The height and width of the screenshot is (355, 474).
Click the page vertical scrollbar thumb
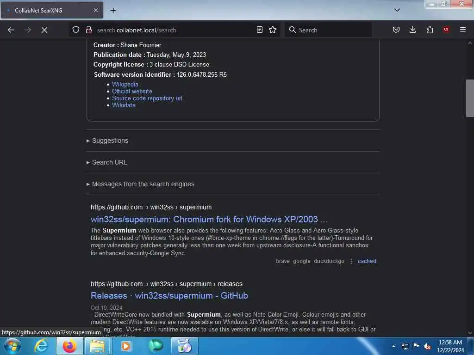tap(470, 98)
